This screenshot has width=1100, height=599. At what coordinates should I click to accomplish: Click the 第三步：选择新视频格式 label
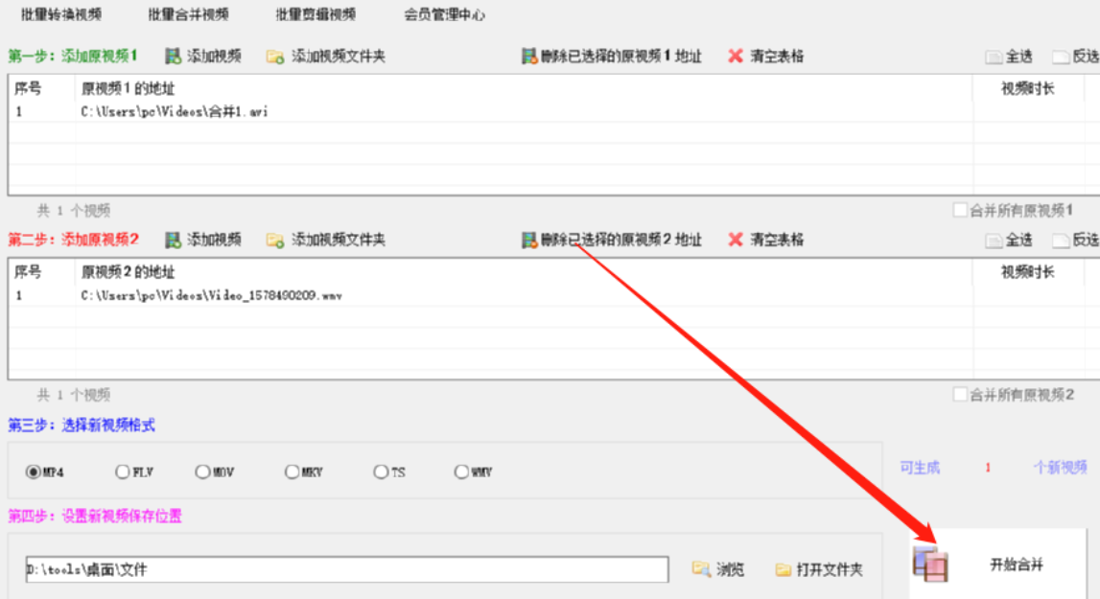pos(82,426)
